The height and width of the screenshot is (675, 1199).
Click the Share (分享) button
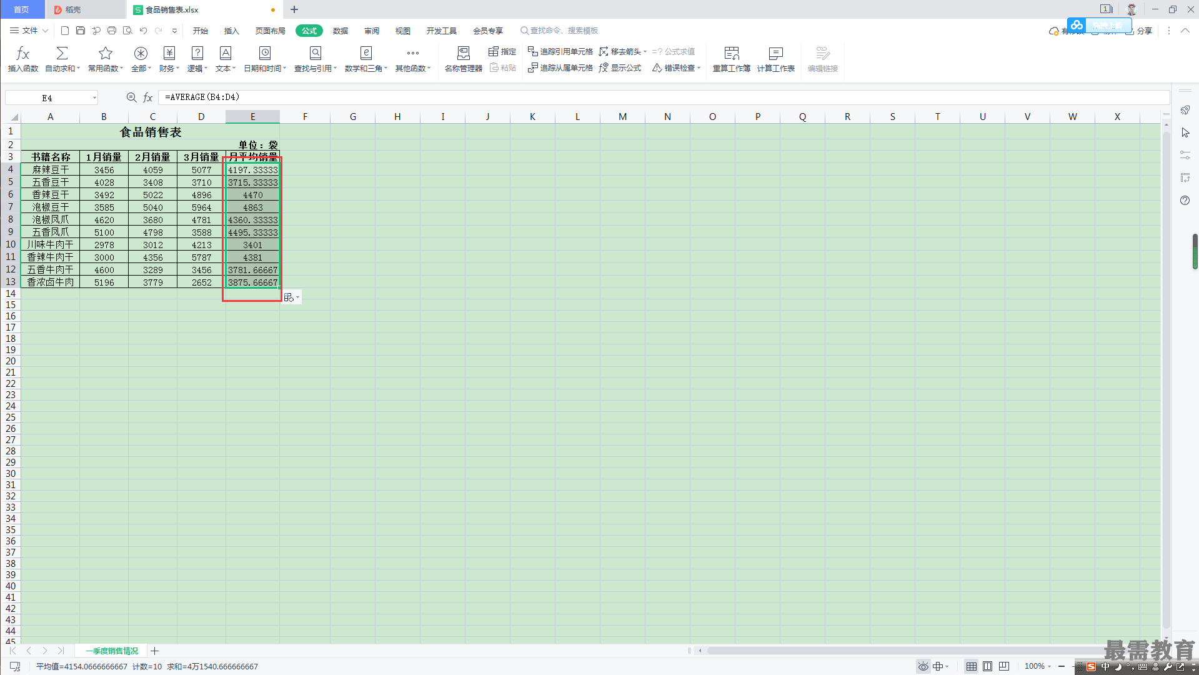pos(1139,31)
